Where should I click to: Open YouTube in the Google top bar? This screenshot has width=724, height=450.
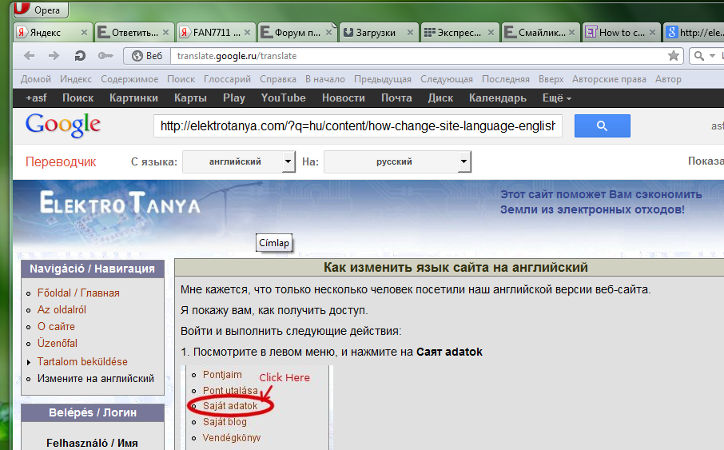[x=283, y=98]
